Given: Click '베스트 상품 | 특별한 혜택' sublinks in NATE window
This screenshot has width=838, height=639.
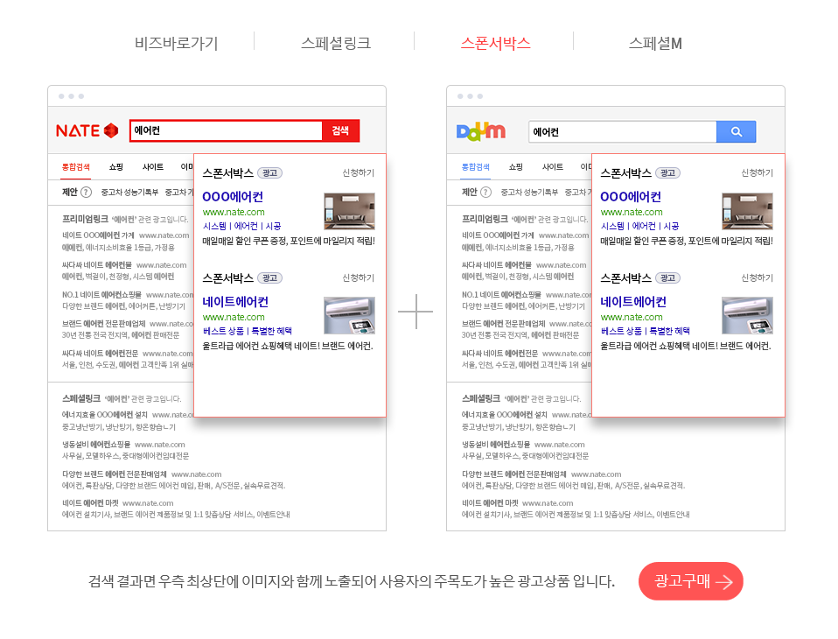Looking at the screenshot, I should tap(247, 331).
